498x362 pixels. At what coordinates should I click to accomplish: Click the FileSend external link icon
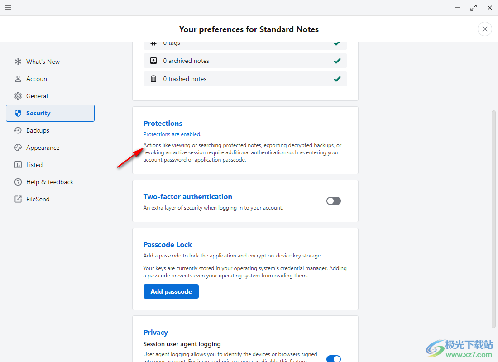pyautogui.click(x=18, y=199)
